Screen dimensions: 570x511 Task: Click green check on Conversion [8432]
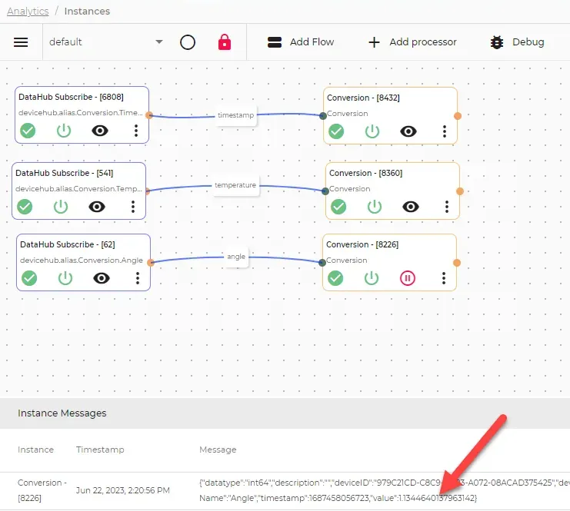click(x=336, y=131)
